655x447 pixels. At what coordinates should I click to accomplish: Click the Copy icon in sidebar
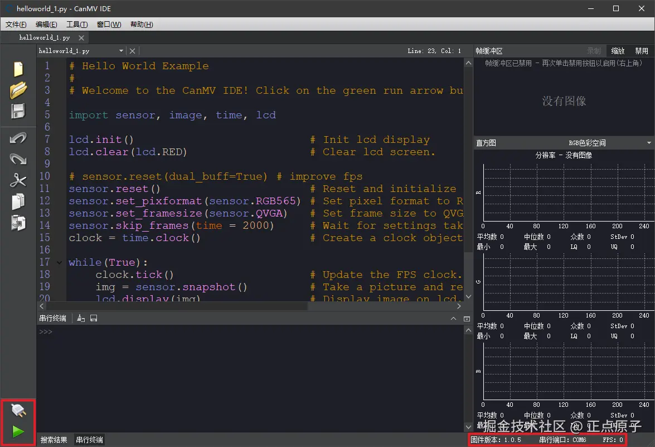18,201
